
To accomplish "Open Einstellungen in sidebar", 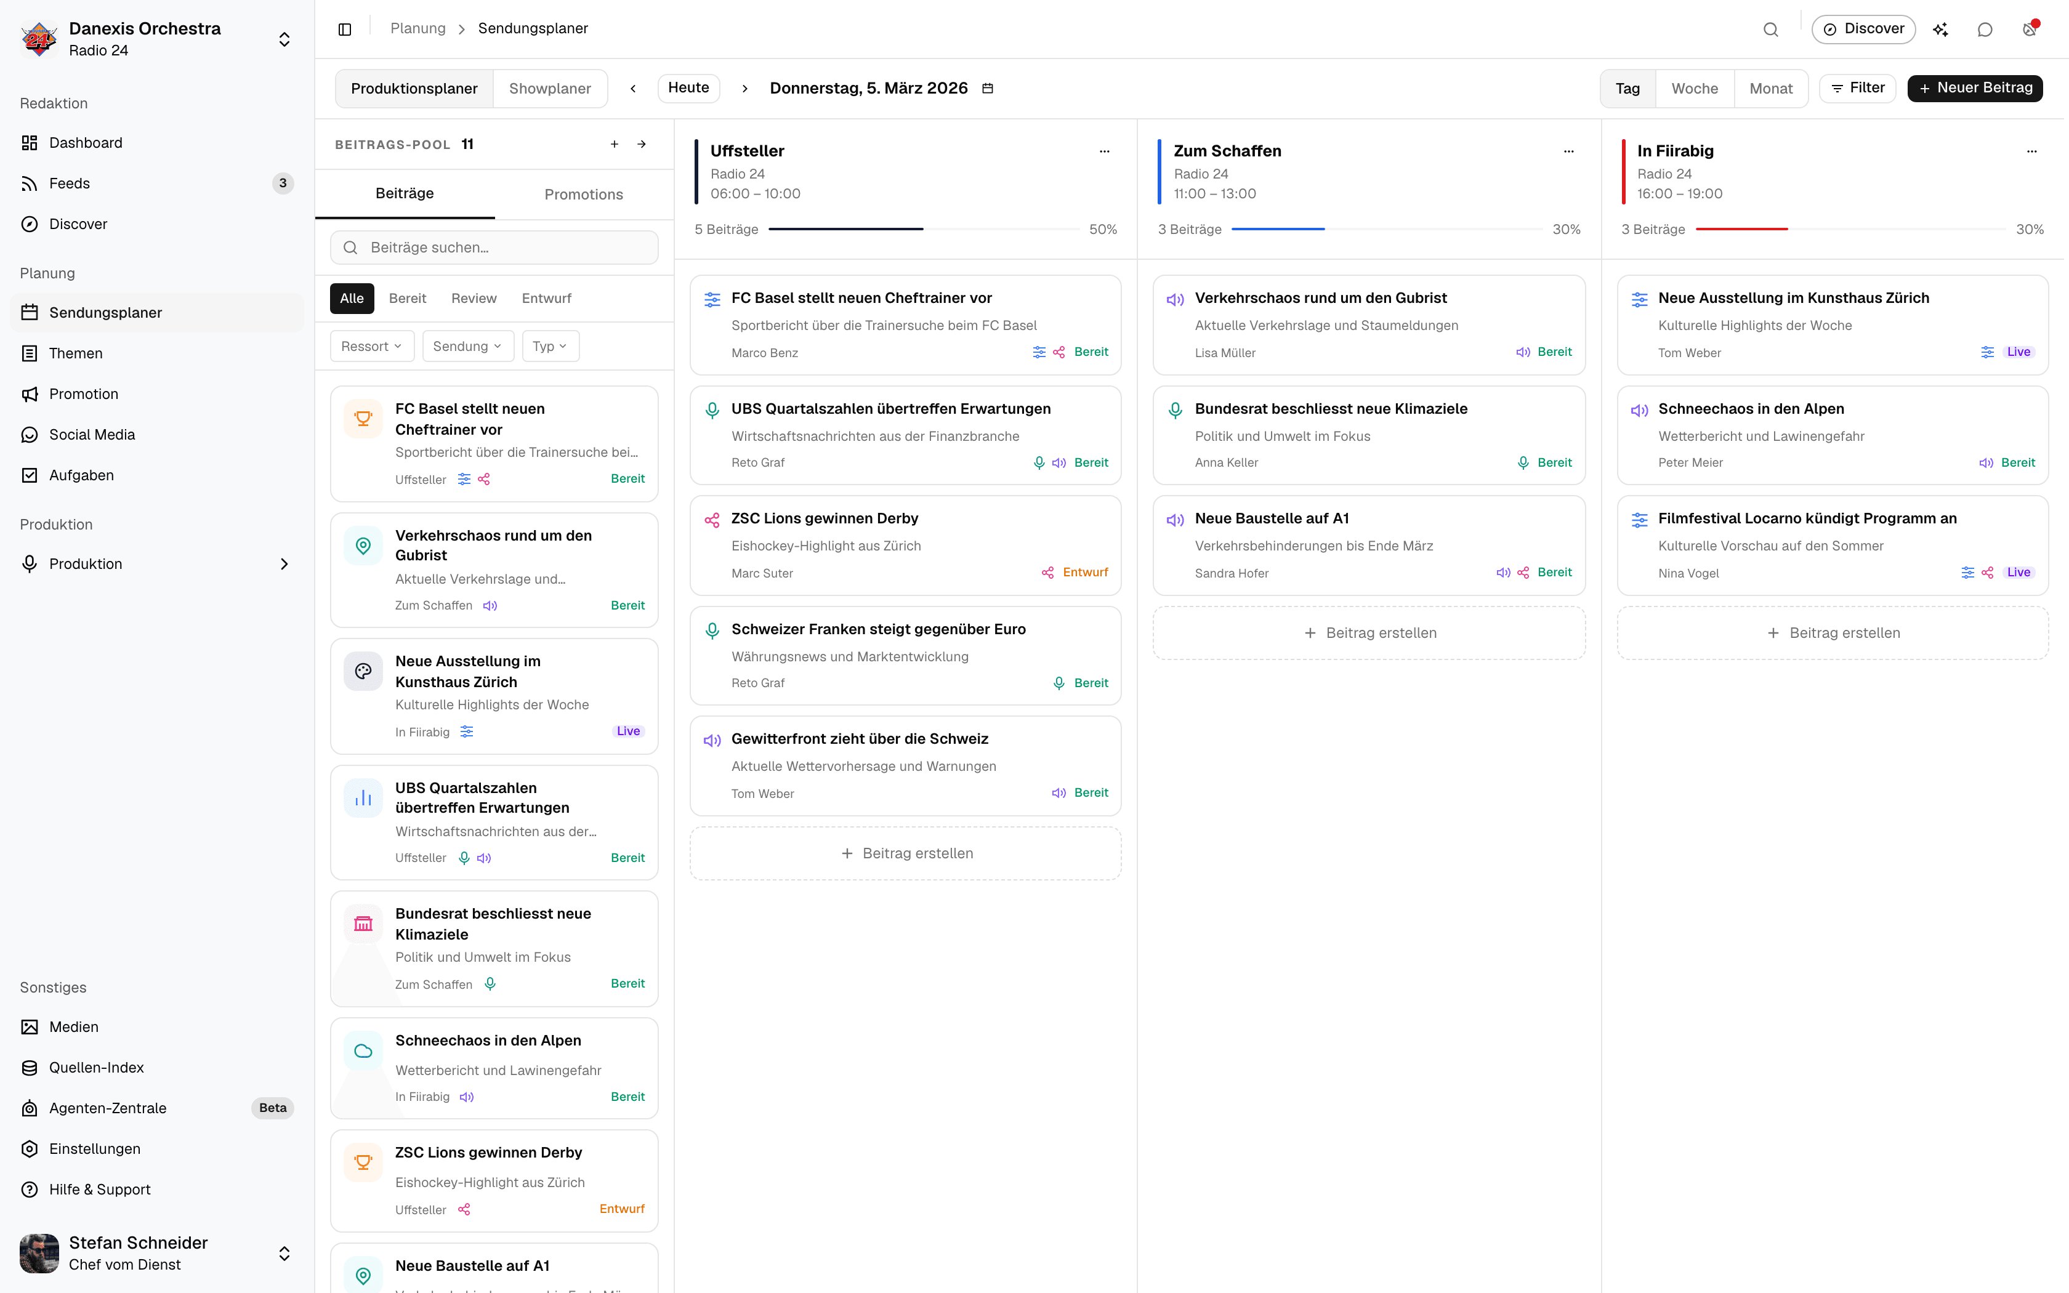I will tap(157, 1148).
